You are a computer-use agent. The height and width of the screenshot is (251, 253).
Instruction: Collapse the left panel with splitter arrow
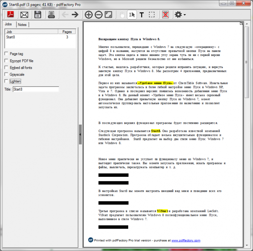pyautogui.click(x=80, y=134)
